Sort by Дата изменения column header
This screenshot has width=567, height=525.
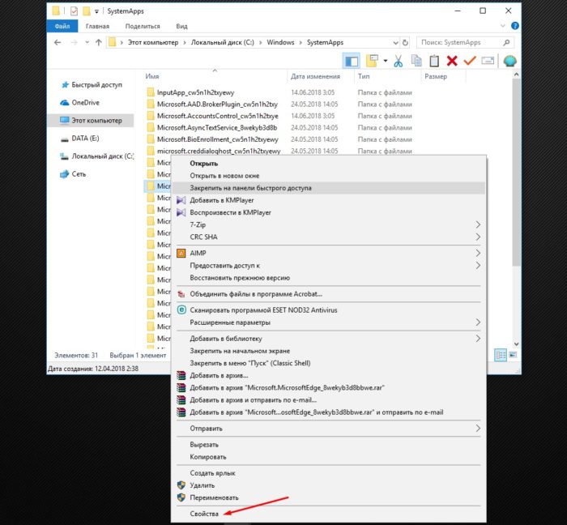[x=321, y=76]
